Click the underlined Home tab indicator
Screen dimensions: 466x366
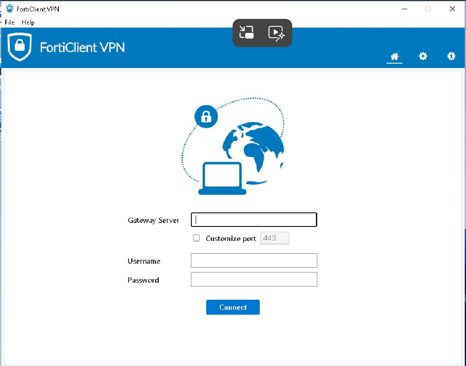tap(394, 63)
